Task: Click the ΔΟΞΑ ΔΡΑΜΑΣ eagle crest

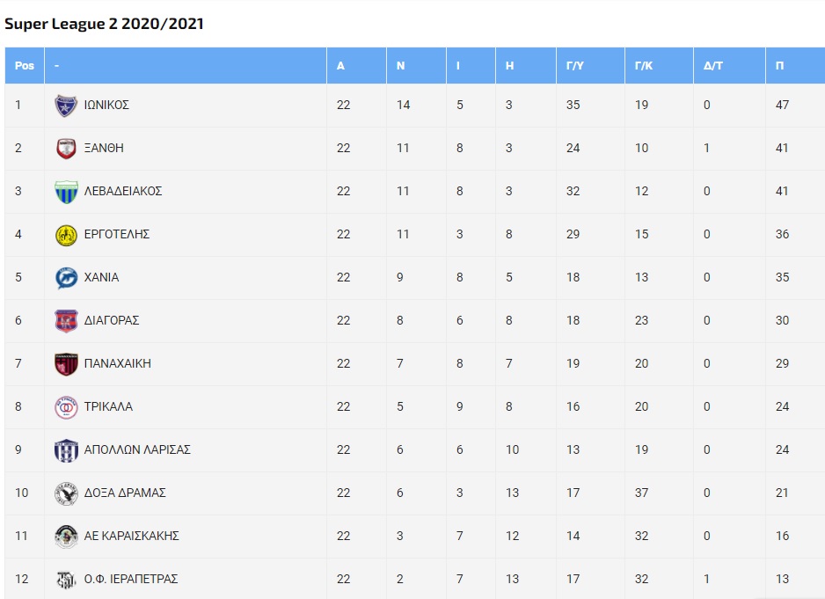Action: 66,493
